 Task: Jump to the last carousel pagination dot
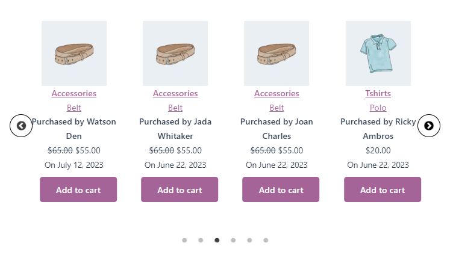pos(266,240)
